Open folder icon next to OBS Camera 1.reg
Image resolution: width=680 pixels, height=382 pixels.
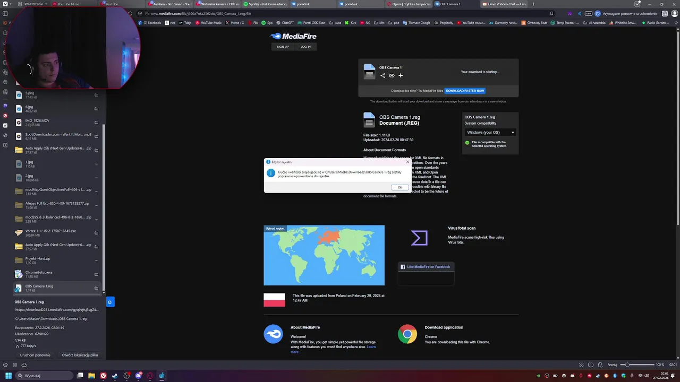96,288
